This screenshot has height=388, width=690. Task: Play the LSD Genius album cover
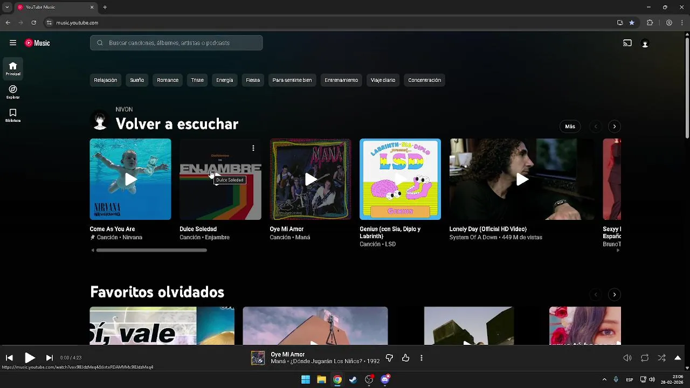point(400,179)
